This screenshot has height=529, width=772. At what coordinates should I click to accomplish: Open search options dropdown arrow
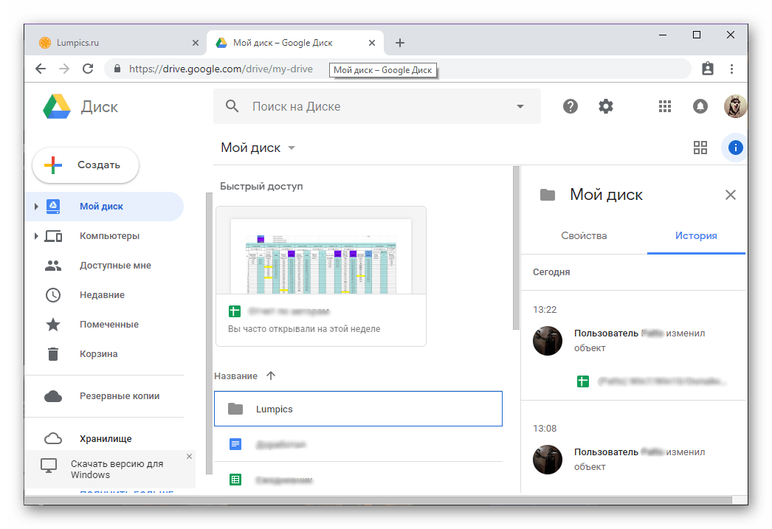520,106
